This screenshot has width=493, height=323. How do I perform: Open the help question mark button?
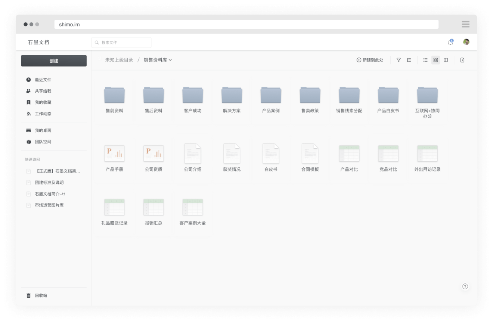(465, 286)
